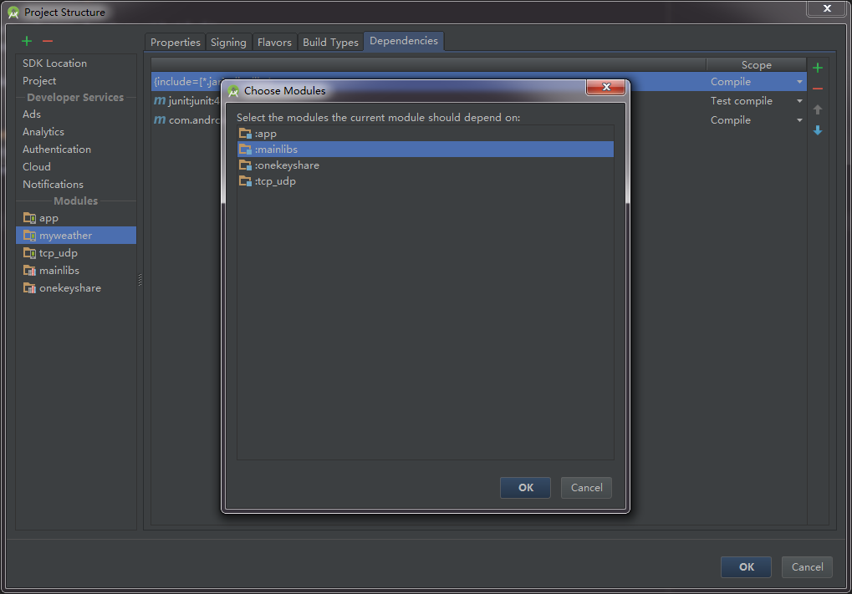Viewport: 852px width, 594px height.
Task: Switch to the Signing tab
Action: [x=228, y=42]
